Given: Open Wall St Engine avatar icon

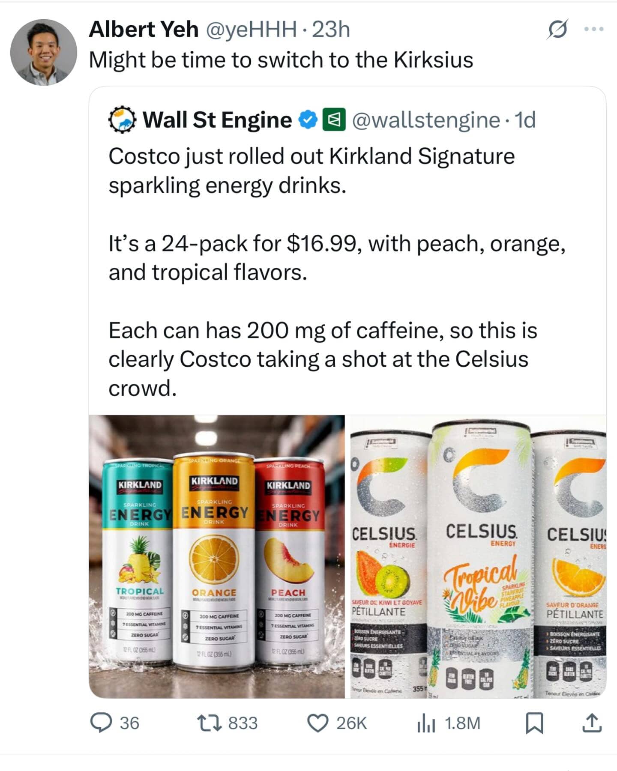Looking at the screenshot, I should tap(121, 120).
